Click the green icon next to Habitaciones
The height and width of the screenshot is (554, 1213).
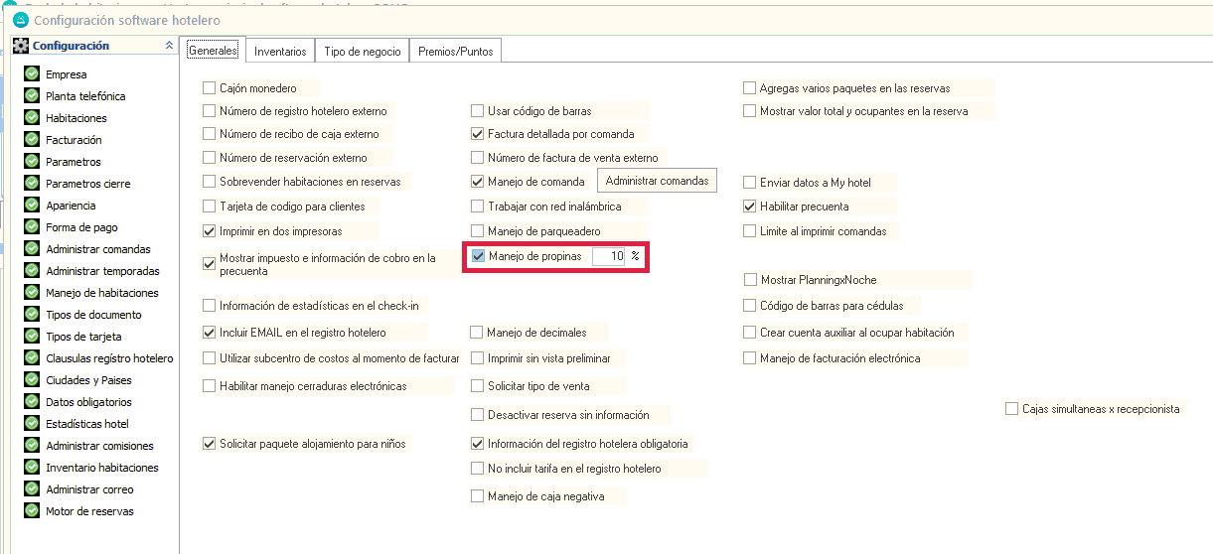click(x=32, y=118)
